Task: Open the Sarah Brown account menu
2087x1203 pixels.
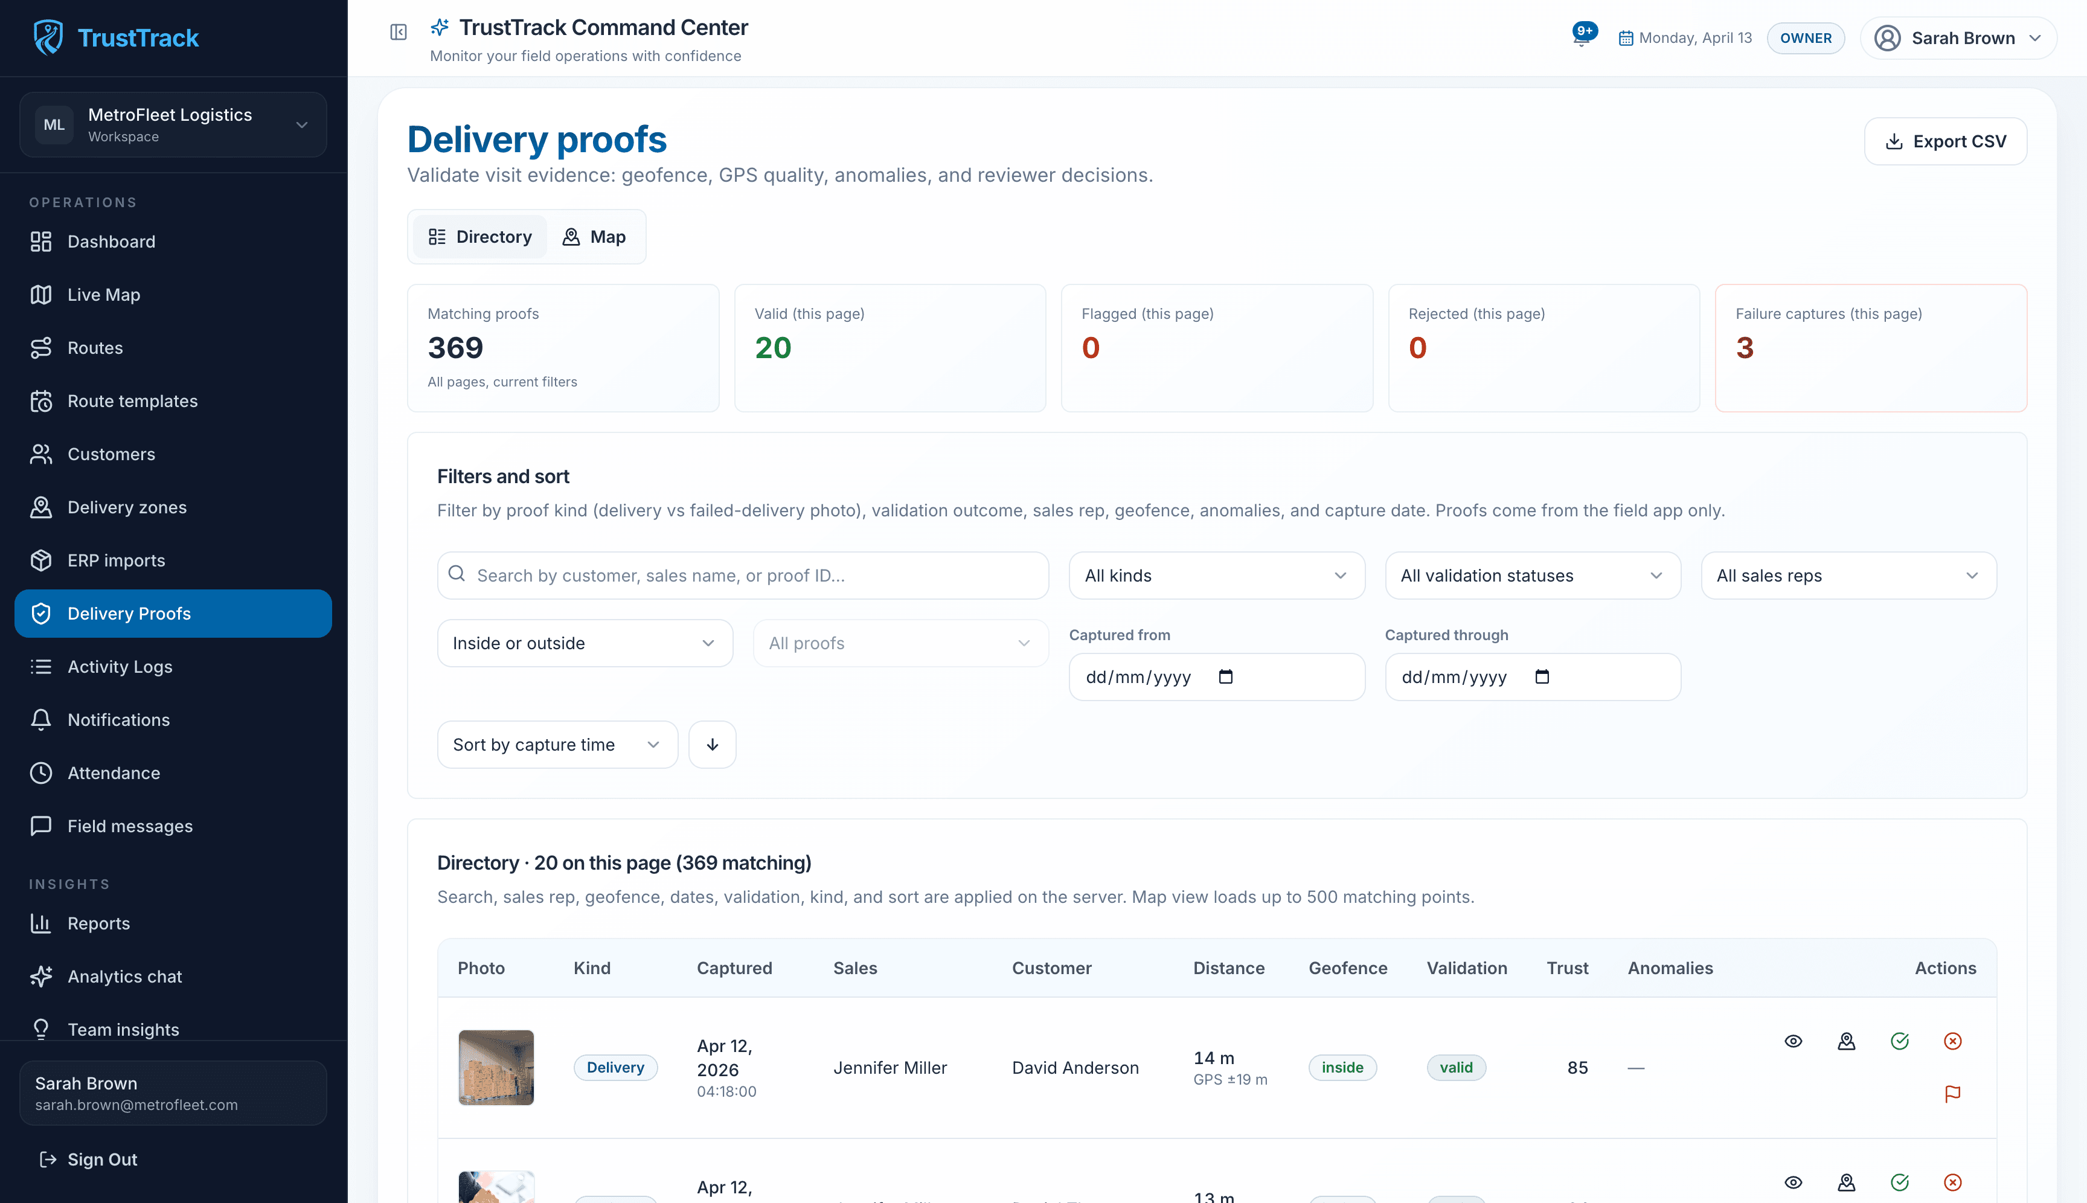Action: click(1958, 38)
